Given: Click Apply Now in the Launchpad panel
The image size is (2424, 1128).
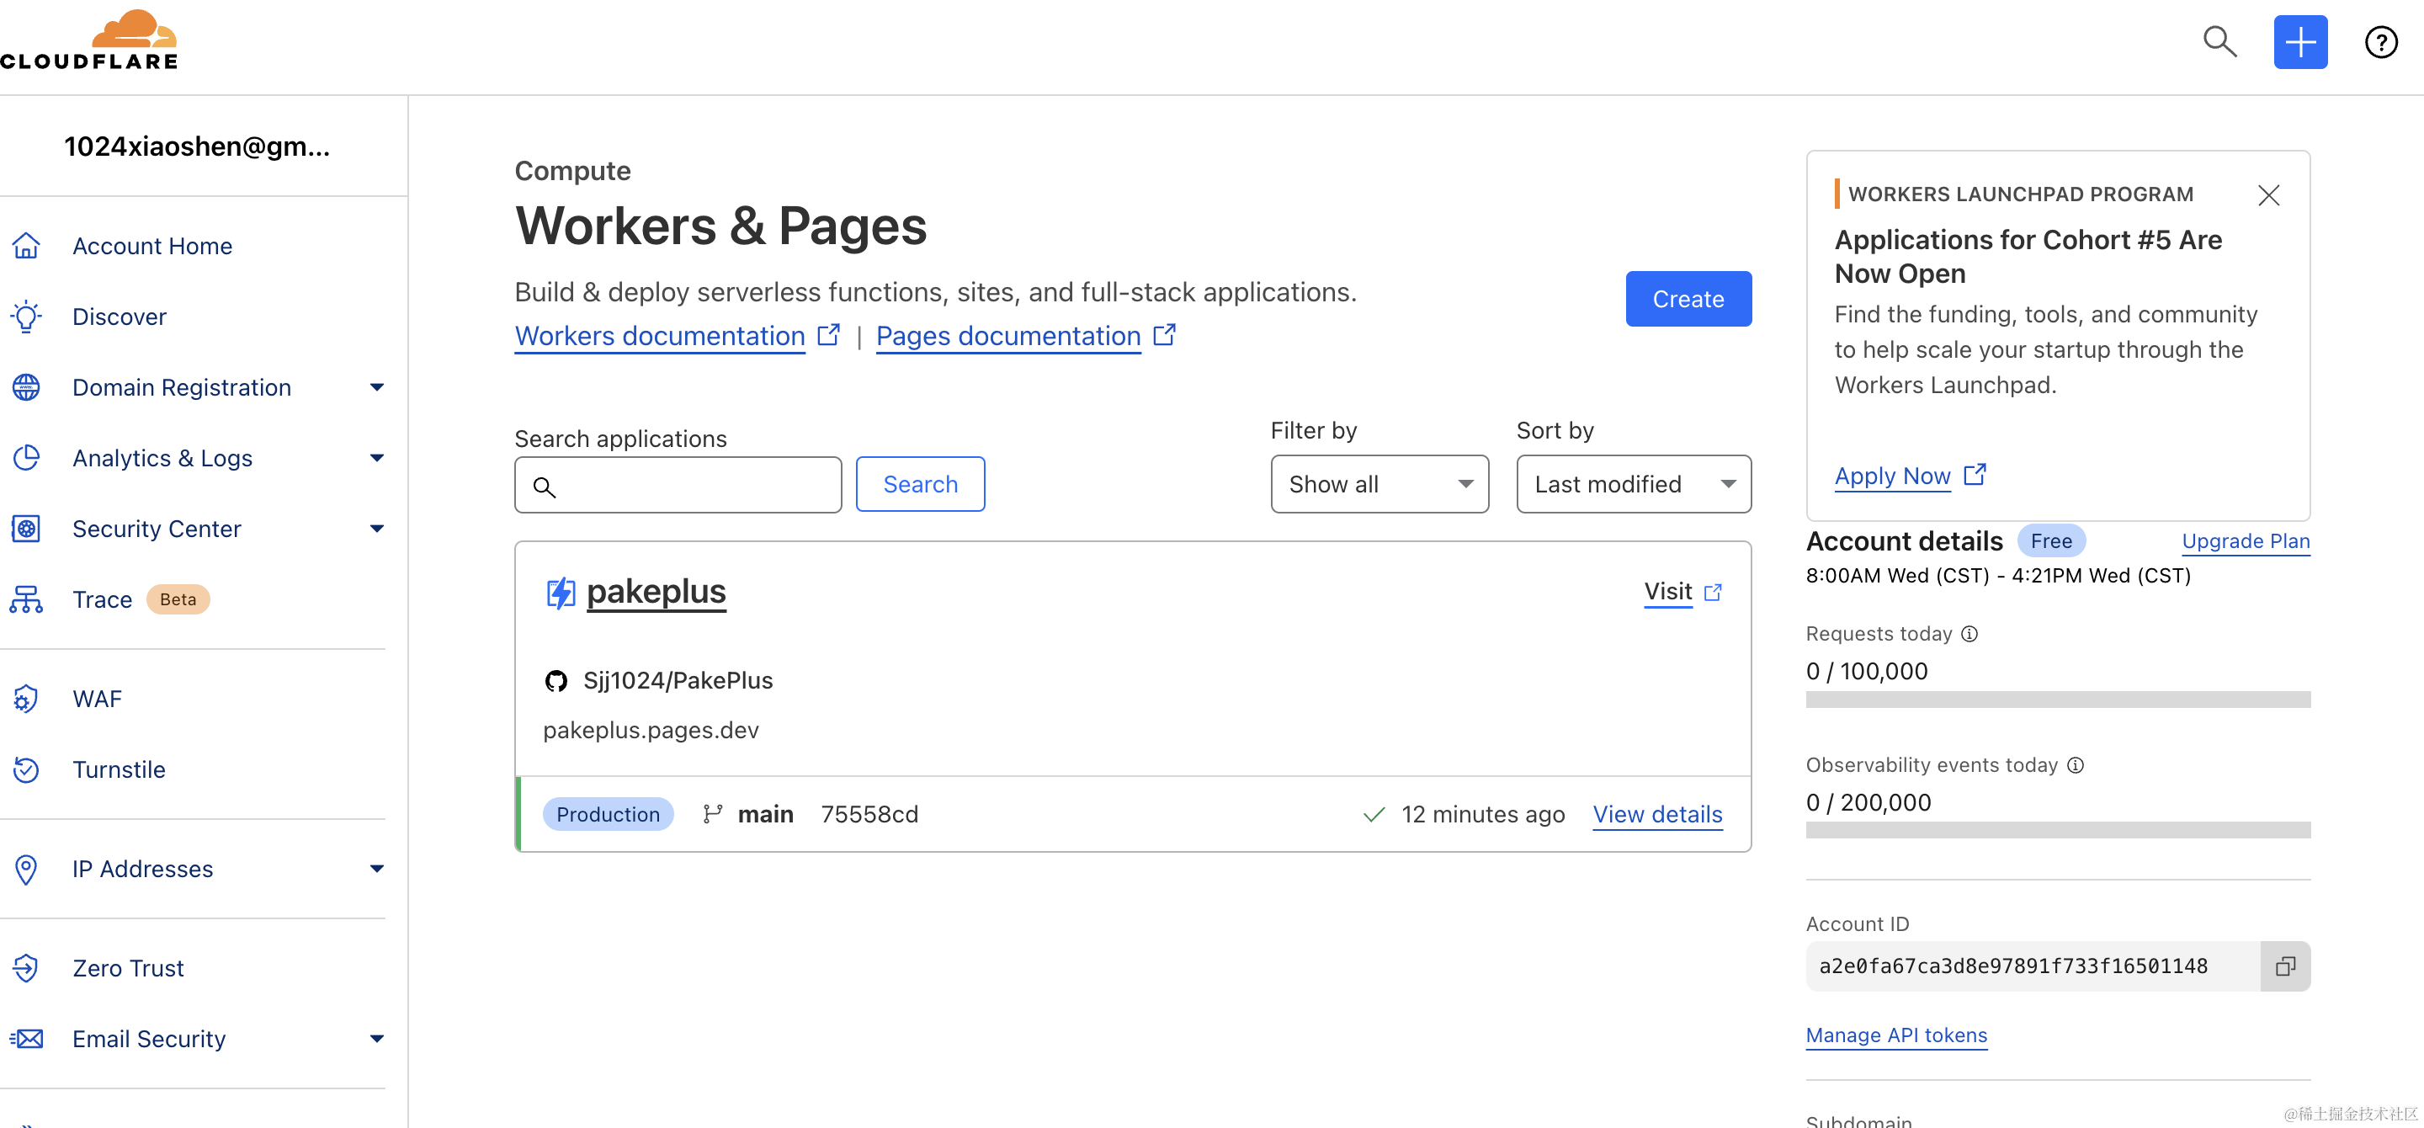Looking at the screenshot, I should [x=1892, y=476].
